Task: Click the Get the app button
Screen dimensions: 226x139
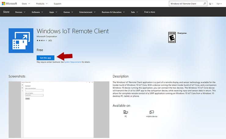Action: 46,58
